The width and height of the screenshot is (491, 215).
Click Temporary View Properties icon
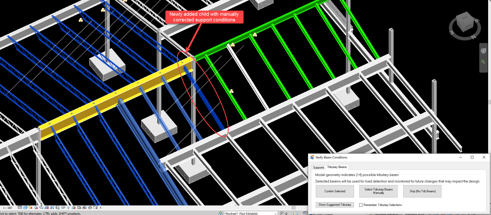click(79, 208)
